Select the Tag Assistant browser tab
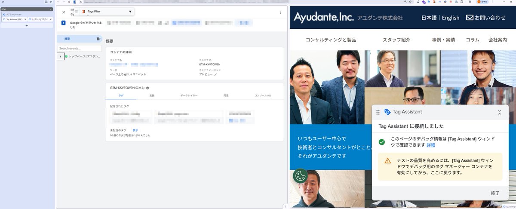The height and width of the screenshot is (209, 516). tap(14, 19)
